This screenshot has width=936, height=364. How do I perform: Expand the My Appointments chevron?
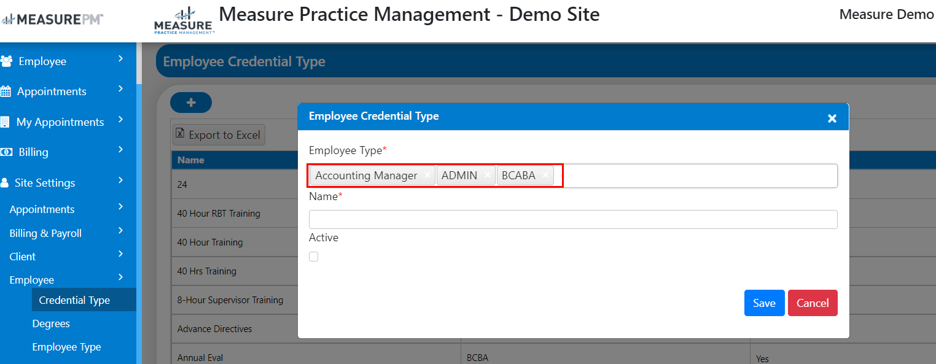tap(120, 119)
